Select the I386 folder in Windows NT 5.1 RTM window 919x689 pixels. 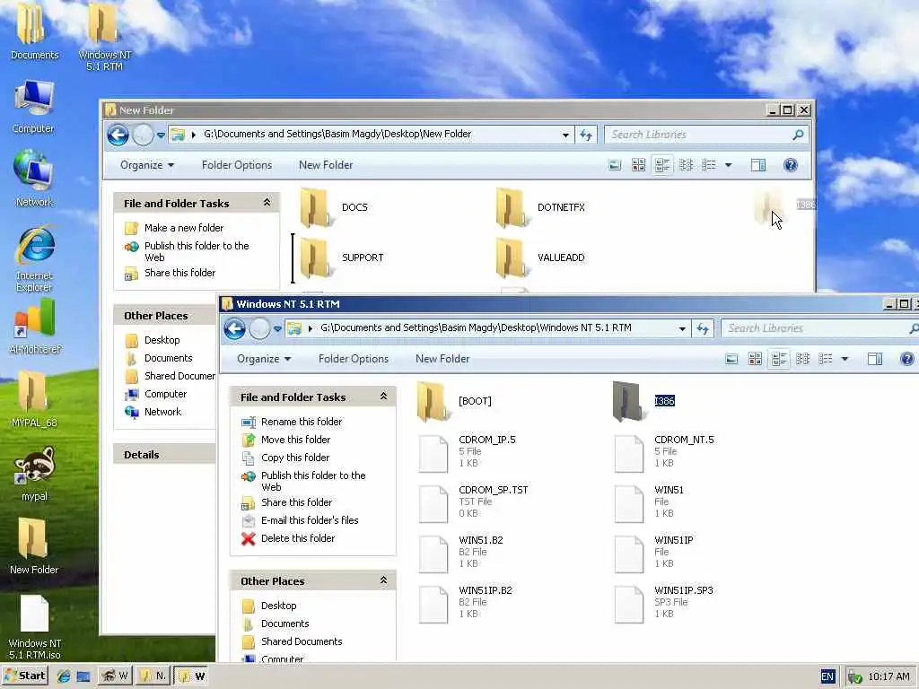pos(644,401)
